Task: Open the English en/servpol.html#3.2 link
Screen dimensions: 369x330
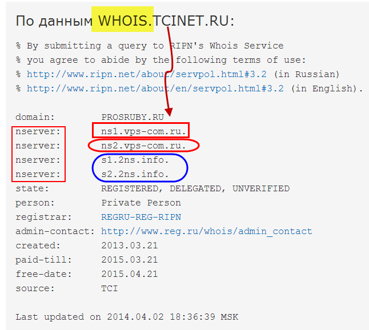Action: click(x=155, y=88)
